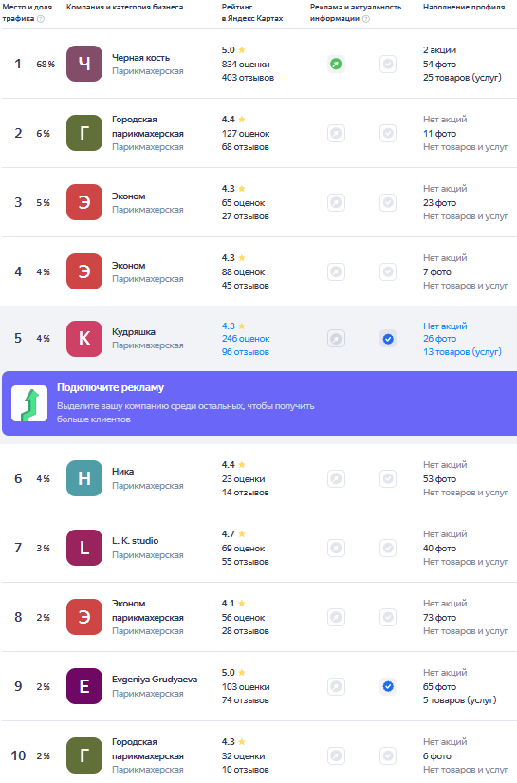Click the Подключите рекламу banner title
517x783 pixels.
pos(110,387)
